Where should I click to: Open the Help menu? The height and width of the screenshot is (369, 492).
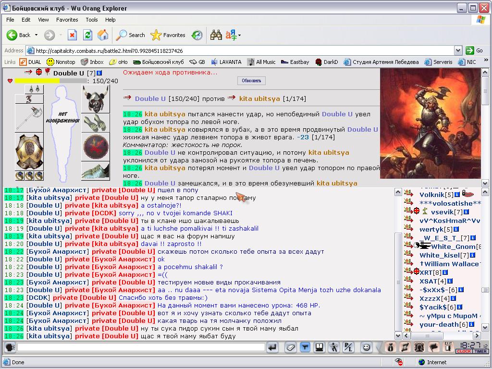click(x=110, y=20)
